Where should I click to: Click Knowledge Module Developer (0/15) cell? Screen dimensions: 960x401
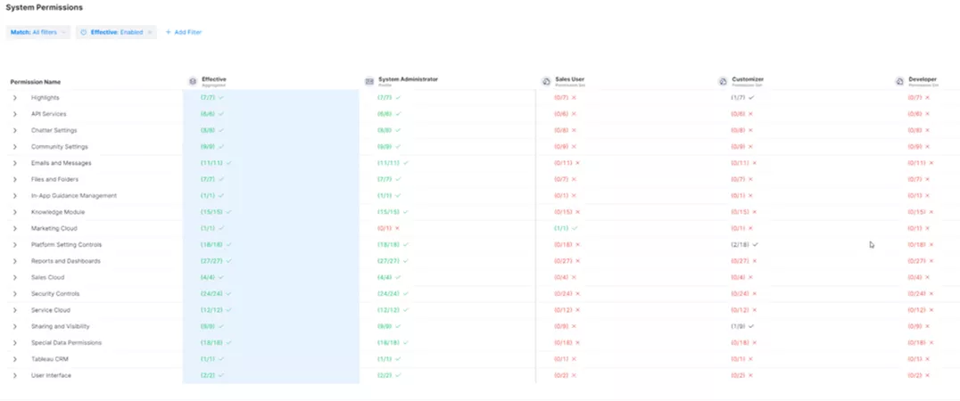click(x=921, y=212)
